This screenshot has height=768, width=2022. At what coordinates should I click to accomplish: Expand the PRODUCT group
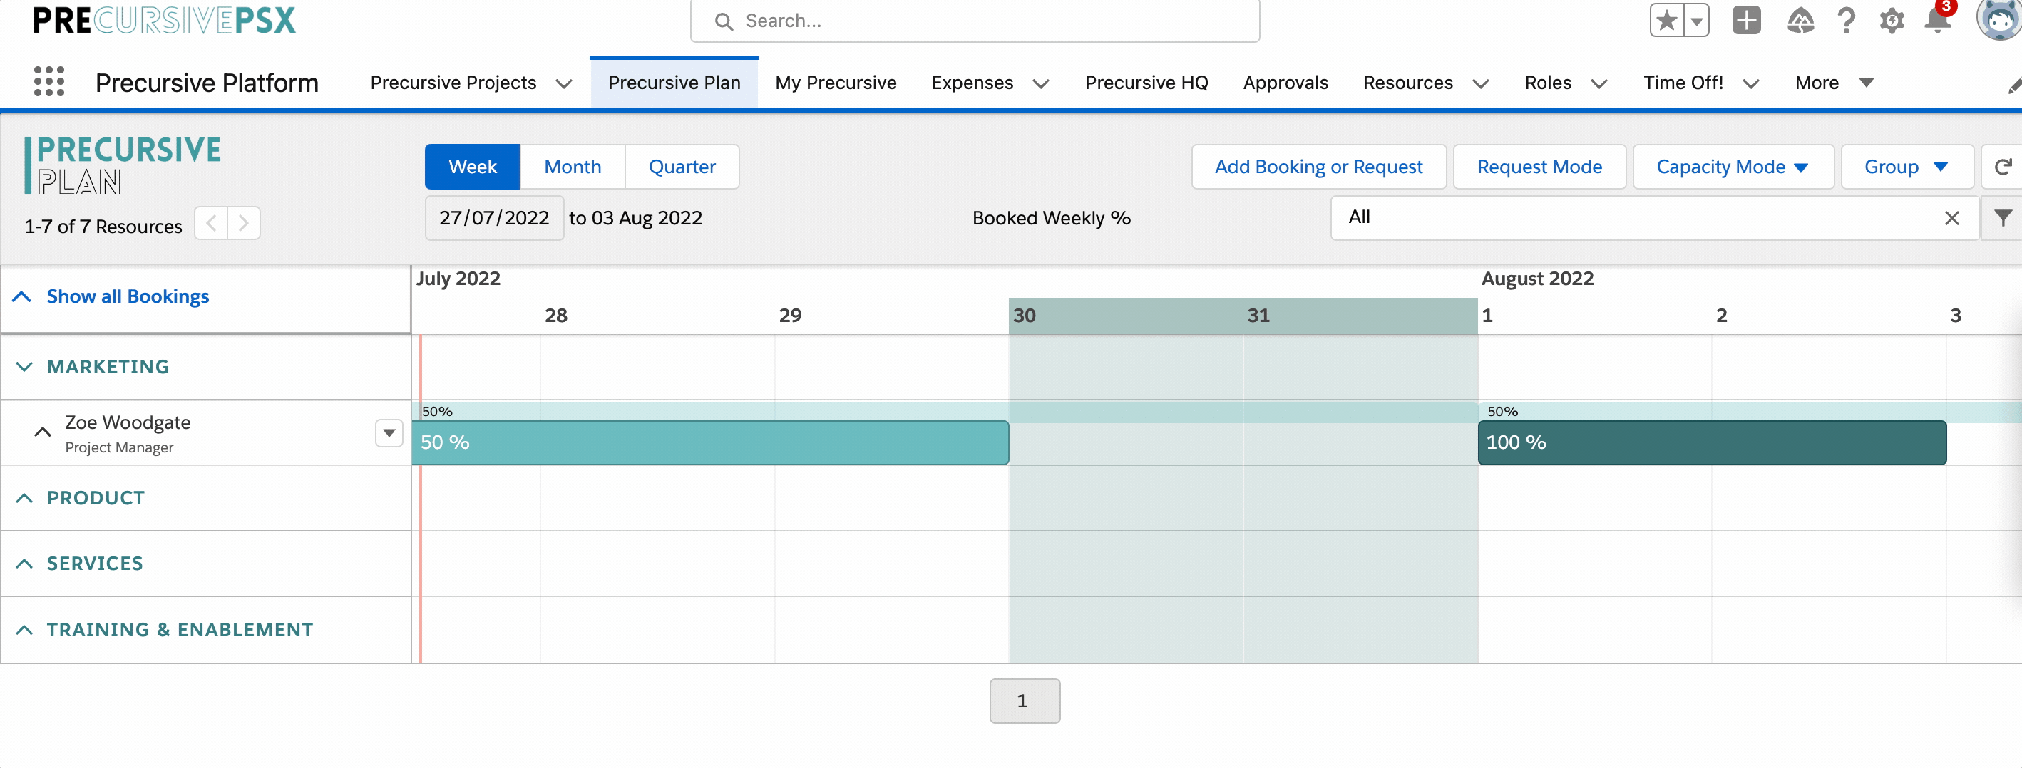pyautogui.click(x=24, y=498)
